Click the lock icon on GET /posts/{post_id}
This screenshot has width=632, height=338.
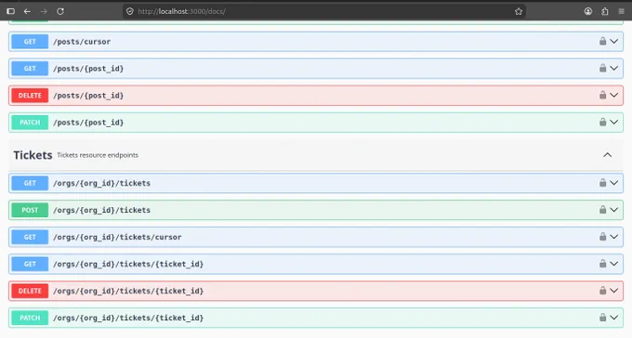tap(602, 68)
